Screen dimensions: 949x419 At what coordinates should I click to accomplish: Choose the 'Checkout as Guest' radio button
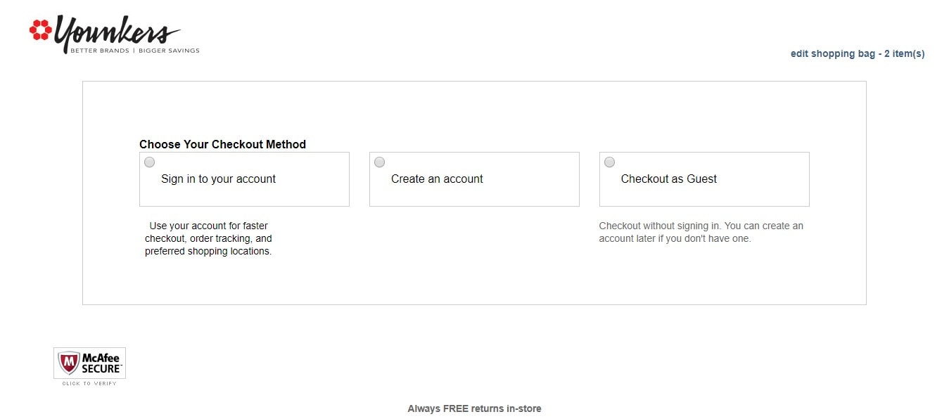610,162
